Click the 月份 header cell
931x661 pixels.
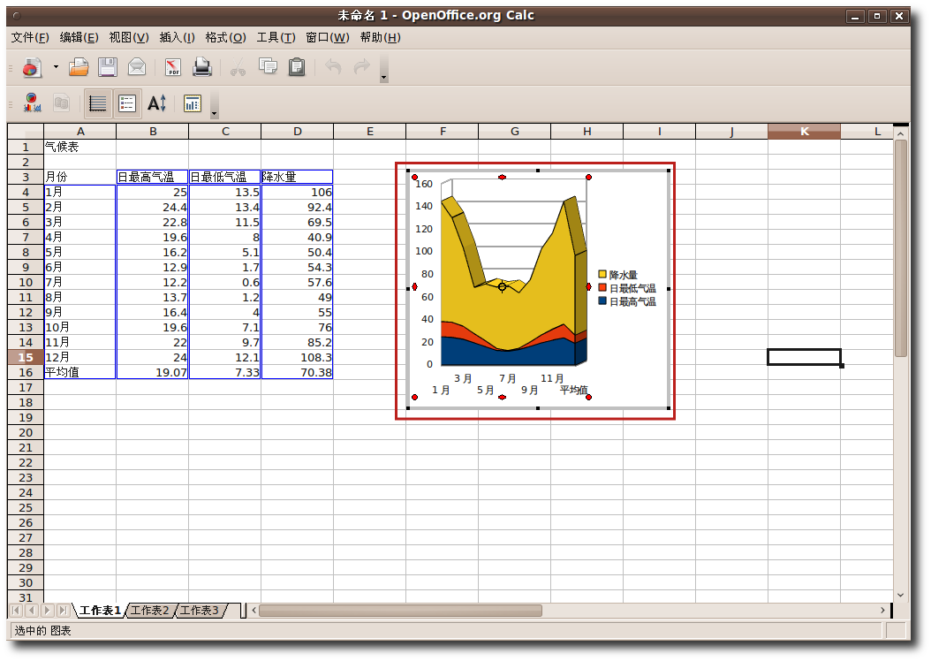tap(80, 177)
